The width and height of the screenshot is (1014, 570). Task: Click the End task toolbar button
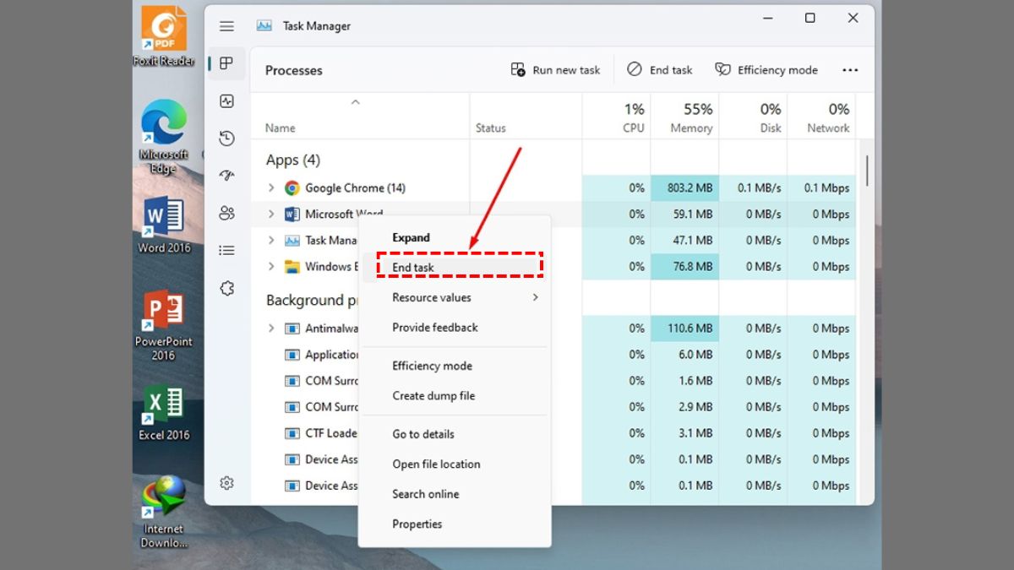[660, 70]
